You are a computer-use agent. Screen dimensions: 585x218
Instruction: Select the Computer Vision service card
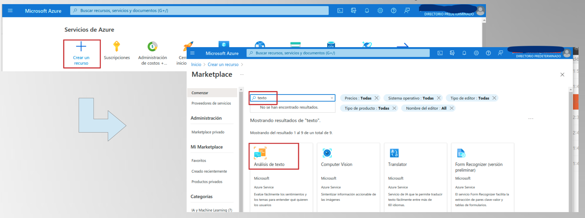tap(336, 164)
